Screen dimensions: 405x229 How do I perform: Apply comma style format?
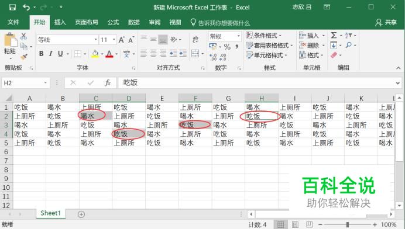coord(236,47)
